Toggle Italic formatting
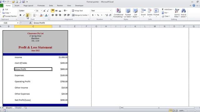 click(x=24, y=15)
